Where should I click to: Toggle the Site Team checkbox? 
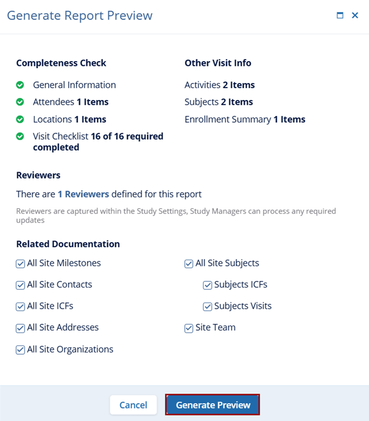(x=189, y=328)
